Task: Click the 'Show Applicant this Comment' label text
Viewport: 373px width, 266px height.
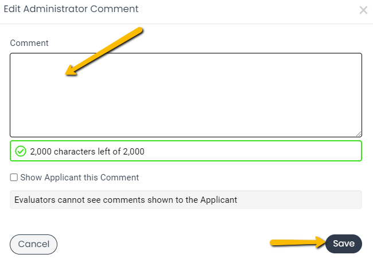Action: click(79, 178)
